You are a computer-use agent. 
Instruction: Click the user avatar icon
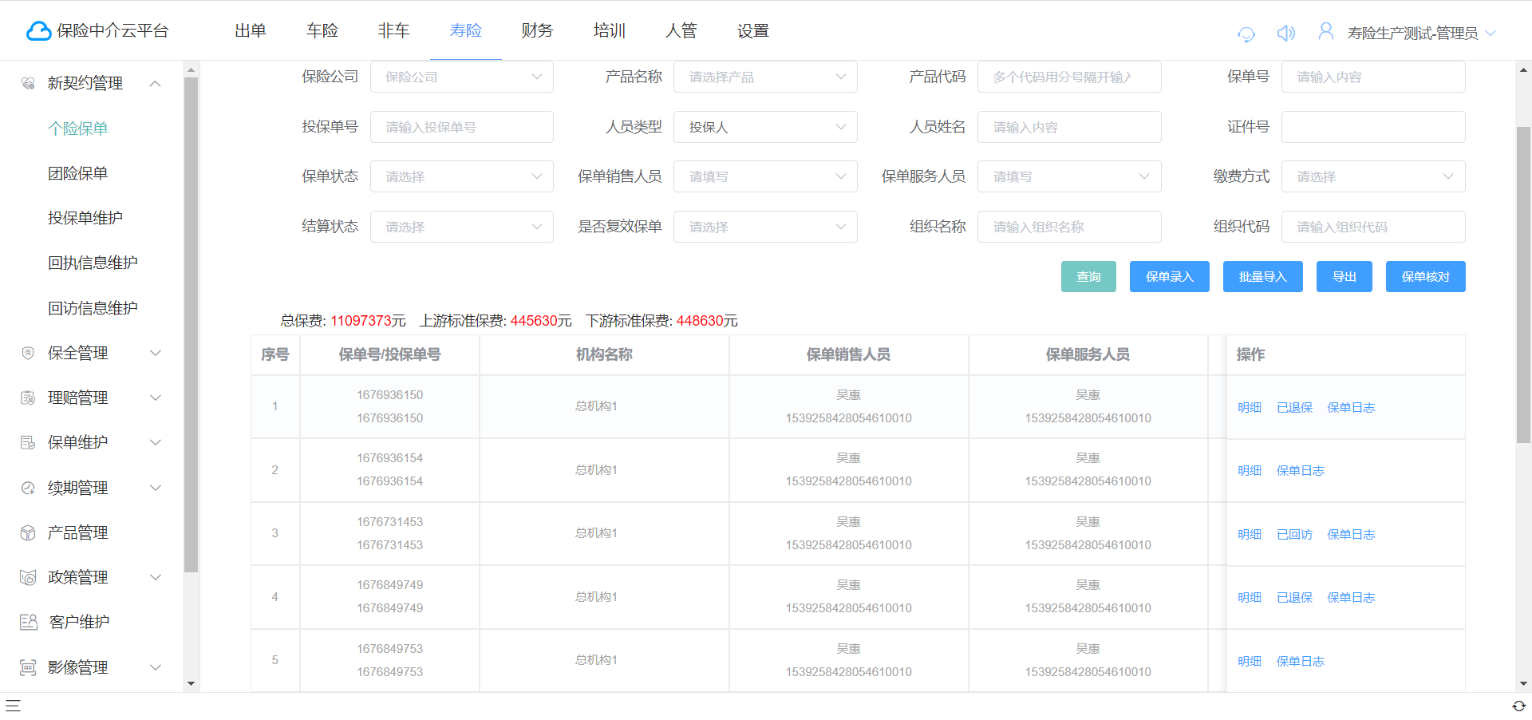(1325, 31)
